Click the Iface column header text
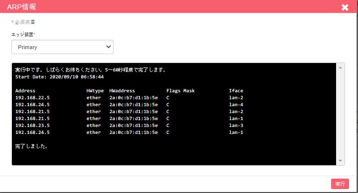The height and width of the screenshot is (193, 358). point(236,91)
